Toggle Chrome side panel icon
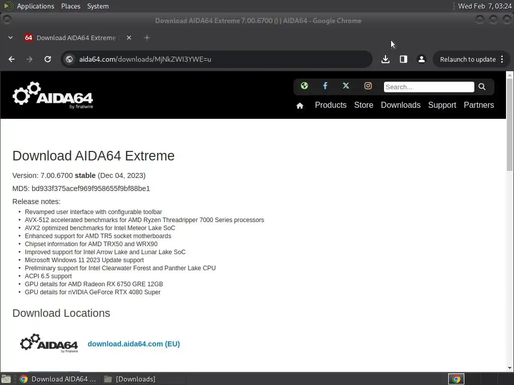 pyautogui.click(x=404, y=59)
